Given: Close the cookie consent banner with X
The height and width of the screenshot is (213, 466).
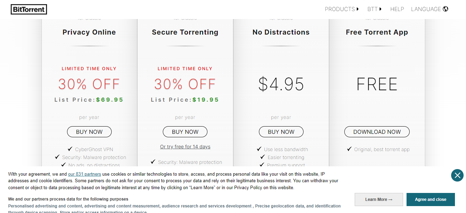Looking at the screenshot, I should [x=457, y=175].
